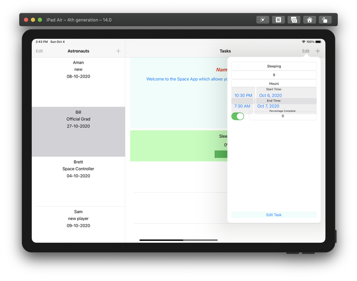
Task: Open the Oct 6, 2020 start date picker
Action: click(270, 95)
